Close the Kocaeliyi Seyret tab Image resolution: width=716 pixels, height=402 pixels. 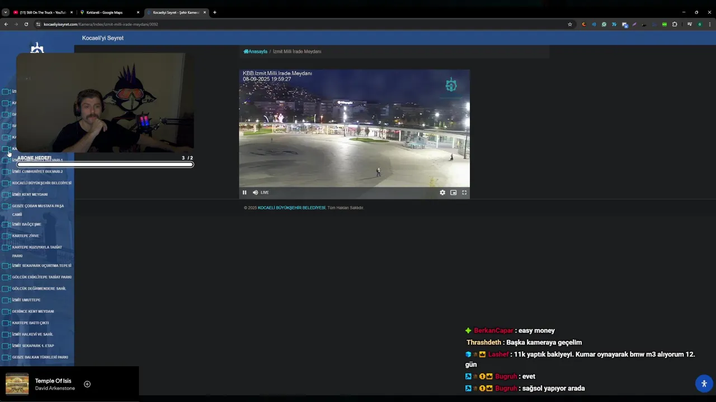[x=205, y=12]
